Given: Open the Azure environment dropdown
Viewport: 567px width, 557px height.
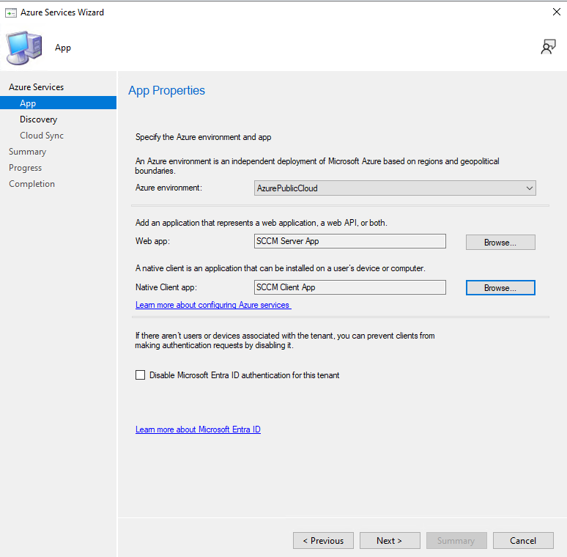Looking at the screenshot, I should point(395,188).
